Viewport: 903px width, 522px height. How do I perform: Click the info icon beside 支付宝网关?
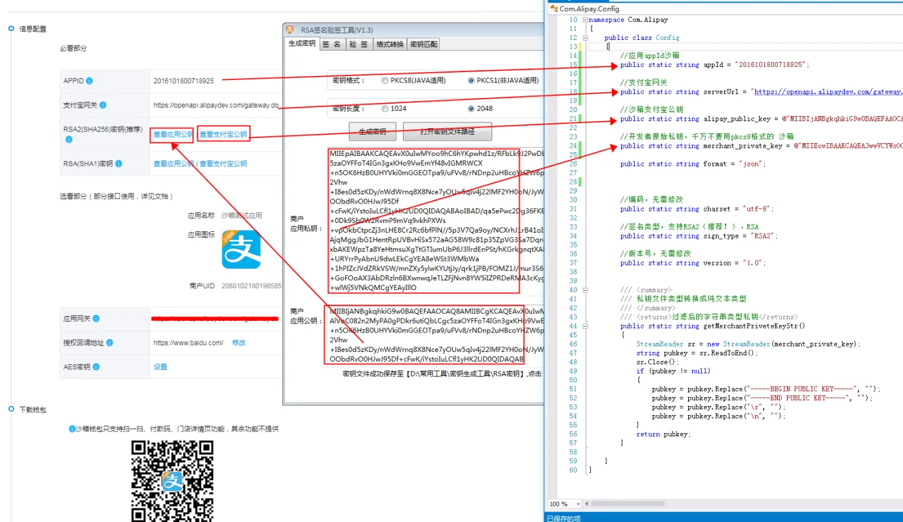pos(103,105)
